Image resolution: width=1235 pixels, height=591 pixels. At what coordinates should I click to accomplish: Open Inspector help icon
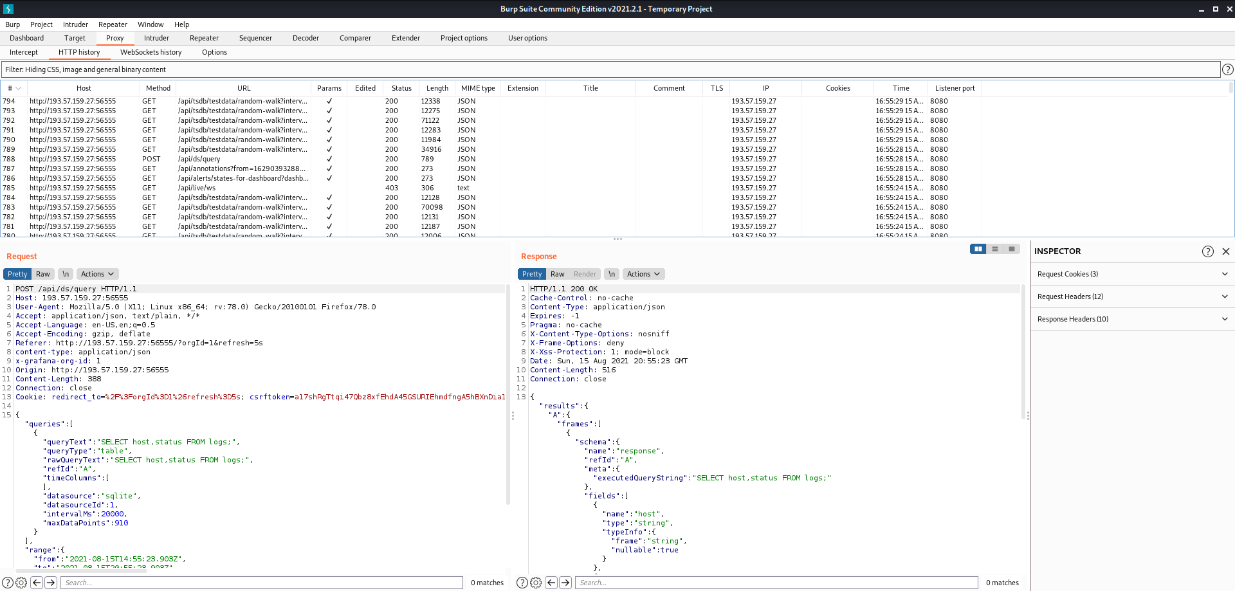tap(1208, 251)
